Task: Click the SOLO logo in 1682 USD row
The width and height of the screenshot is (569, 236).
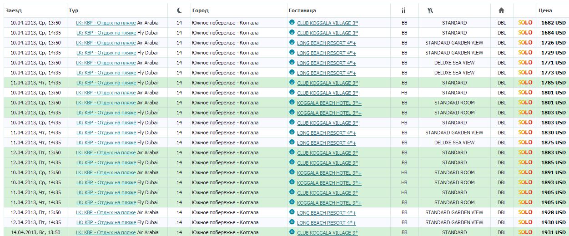Action: point(525,23)
